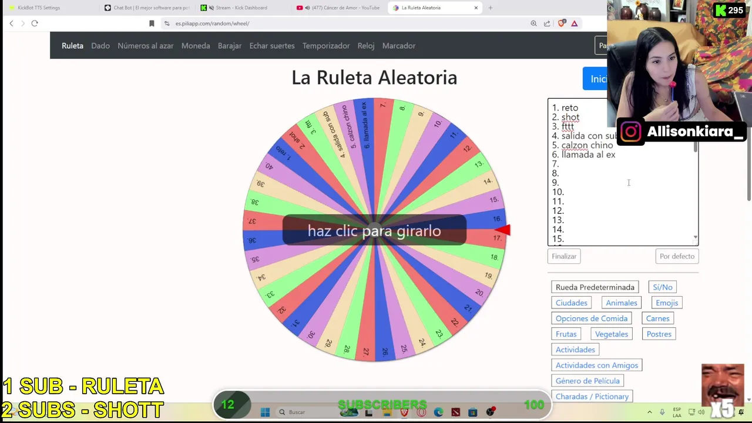Reload the page with the refresh icon
The width and height of the screenshot is (752, 423).
(x=35, y=23)
